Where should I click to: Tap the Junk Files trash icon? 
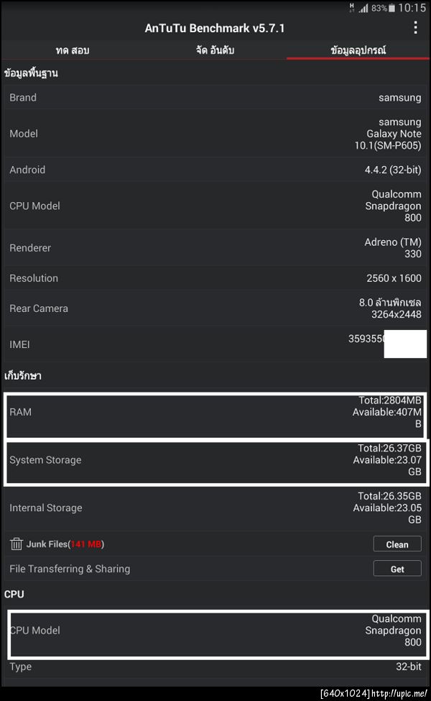[16, 544]
